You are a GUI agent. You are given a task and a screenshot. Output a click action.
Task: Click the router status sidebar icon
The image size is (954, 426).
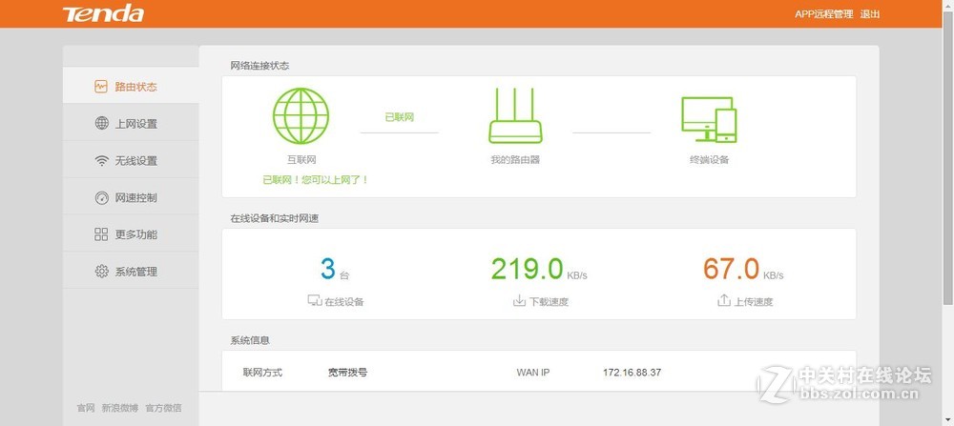coord(101,87)
